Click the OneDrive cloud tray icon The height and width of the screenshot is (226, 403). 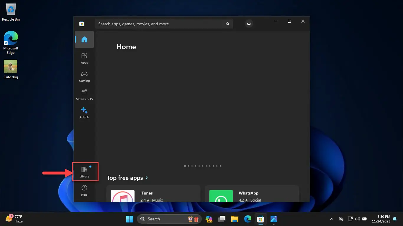341,219
